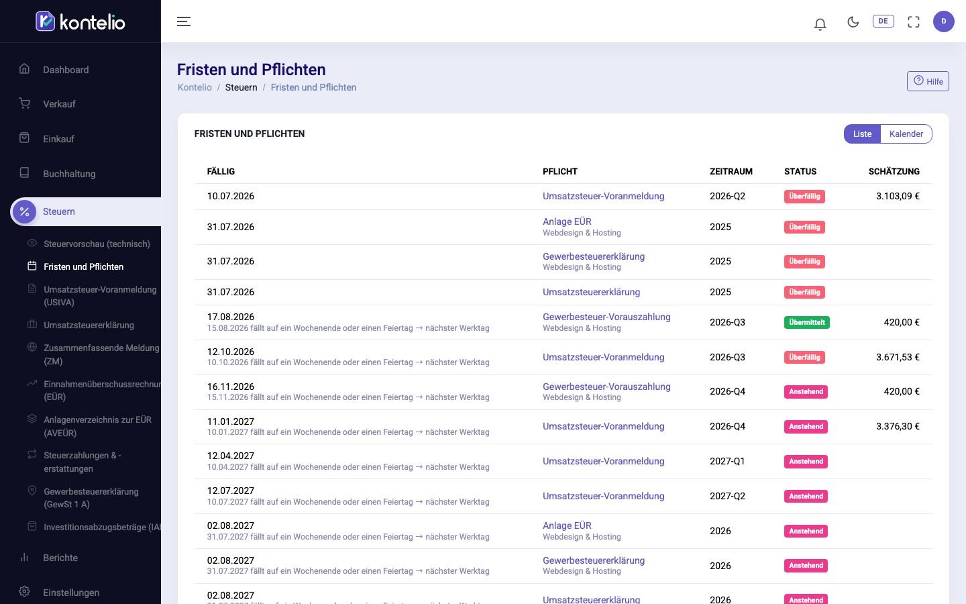Click the 3.103,09 € estimate value

tap(898, 196)
